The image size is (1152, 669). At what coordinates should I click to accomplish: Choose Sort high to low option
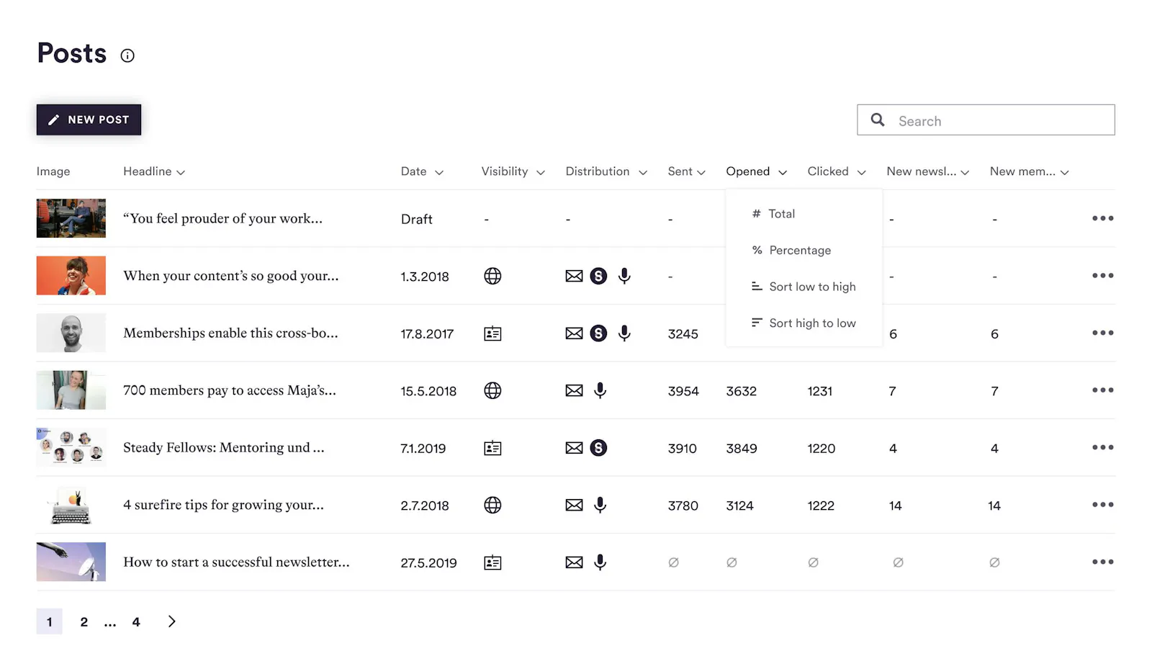coord(804,323)
